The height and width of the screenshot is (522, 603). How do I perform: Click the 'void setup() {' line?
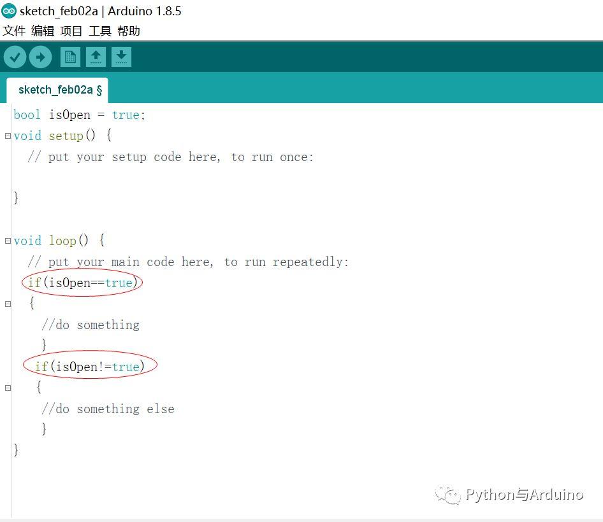pyautogui.click(x=62, y=136)
